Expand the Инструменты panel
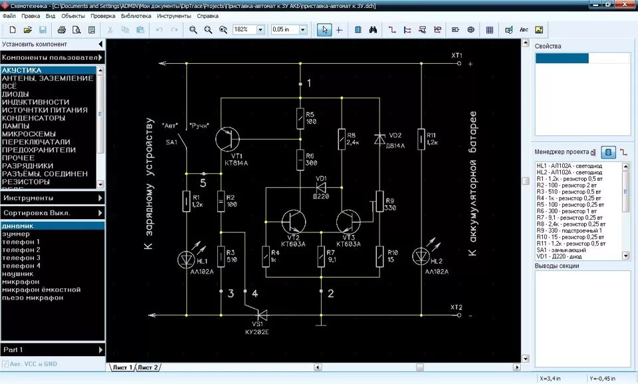 point(53,198)
